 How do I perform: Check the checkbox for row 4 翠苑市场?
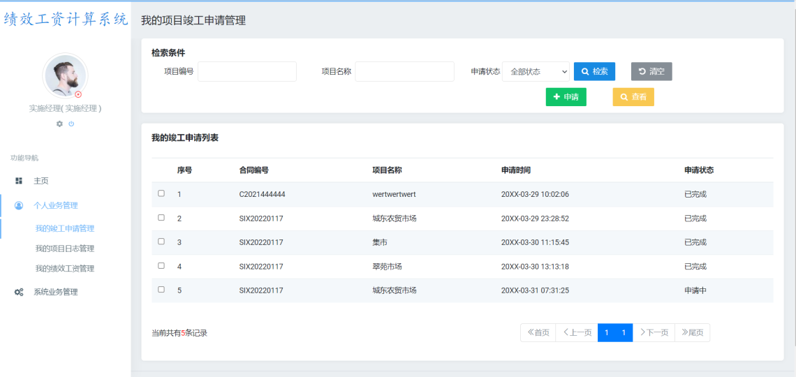[x=161, y=266]
